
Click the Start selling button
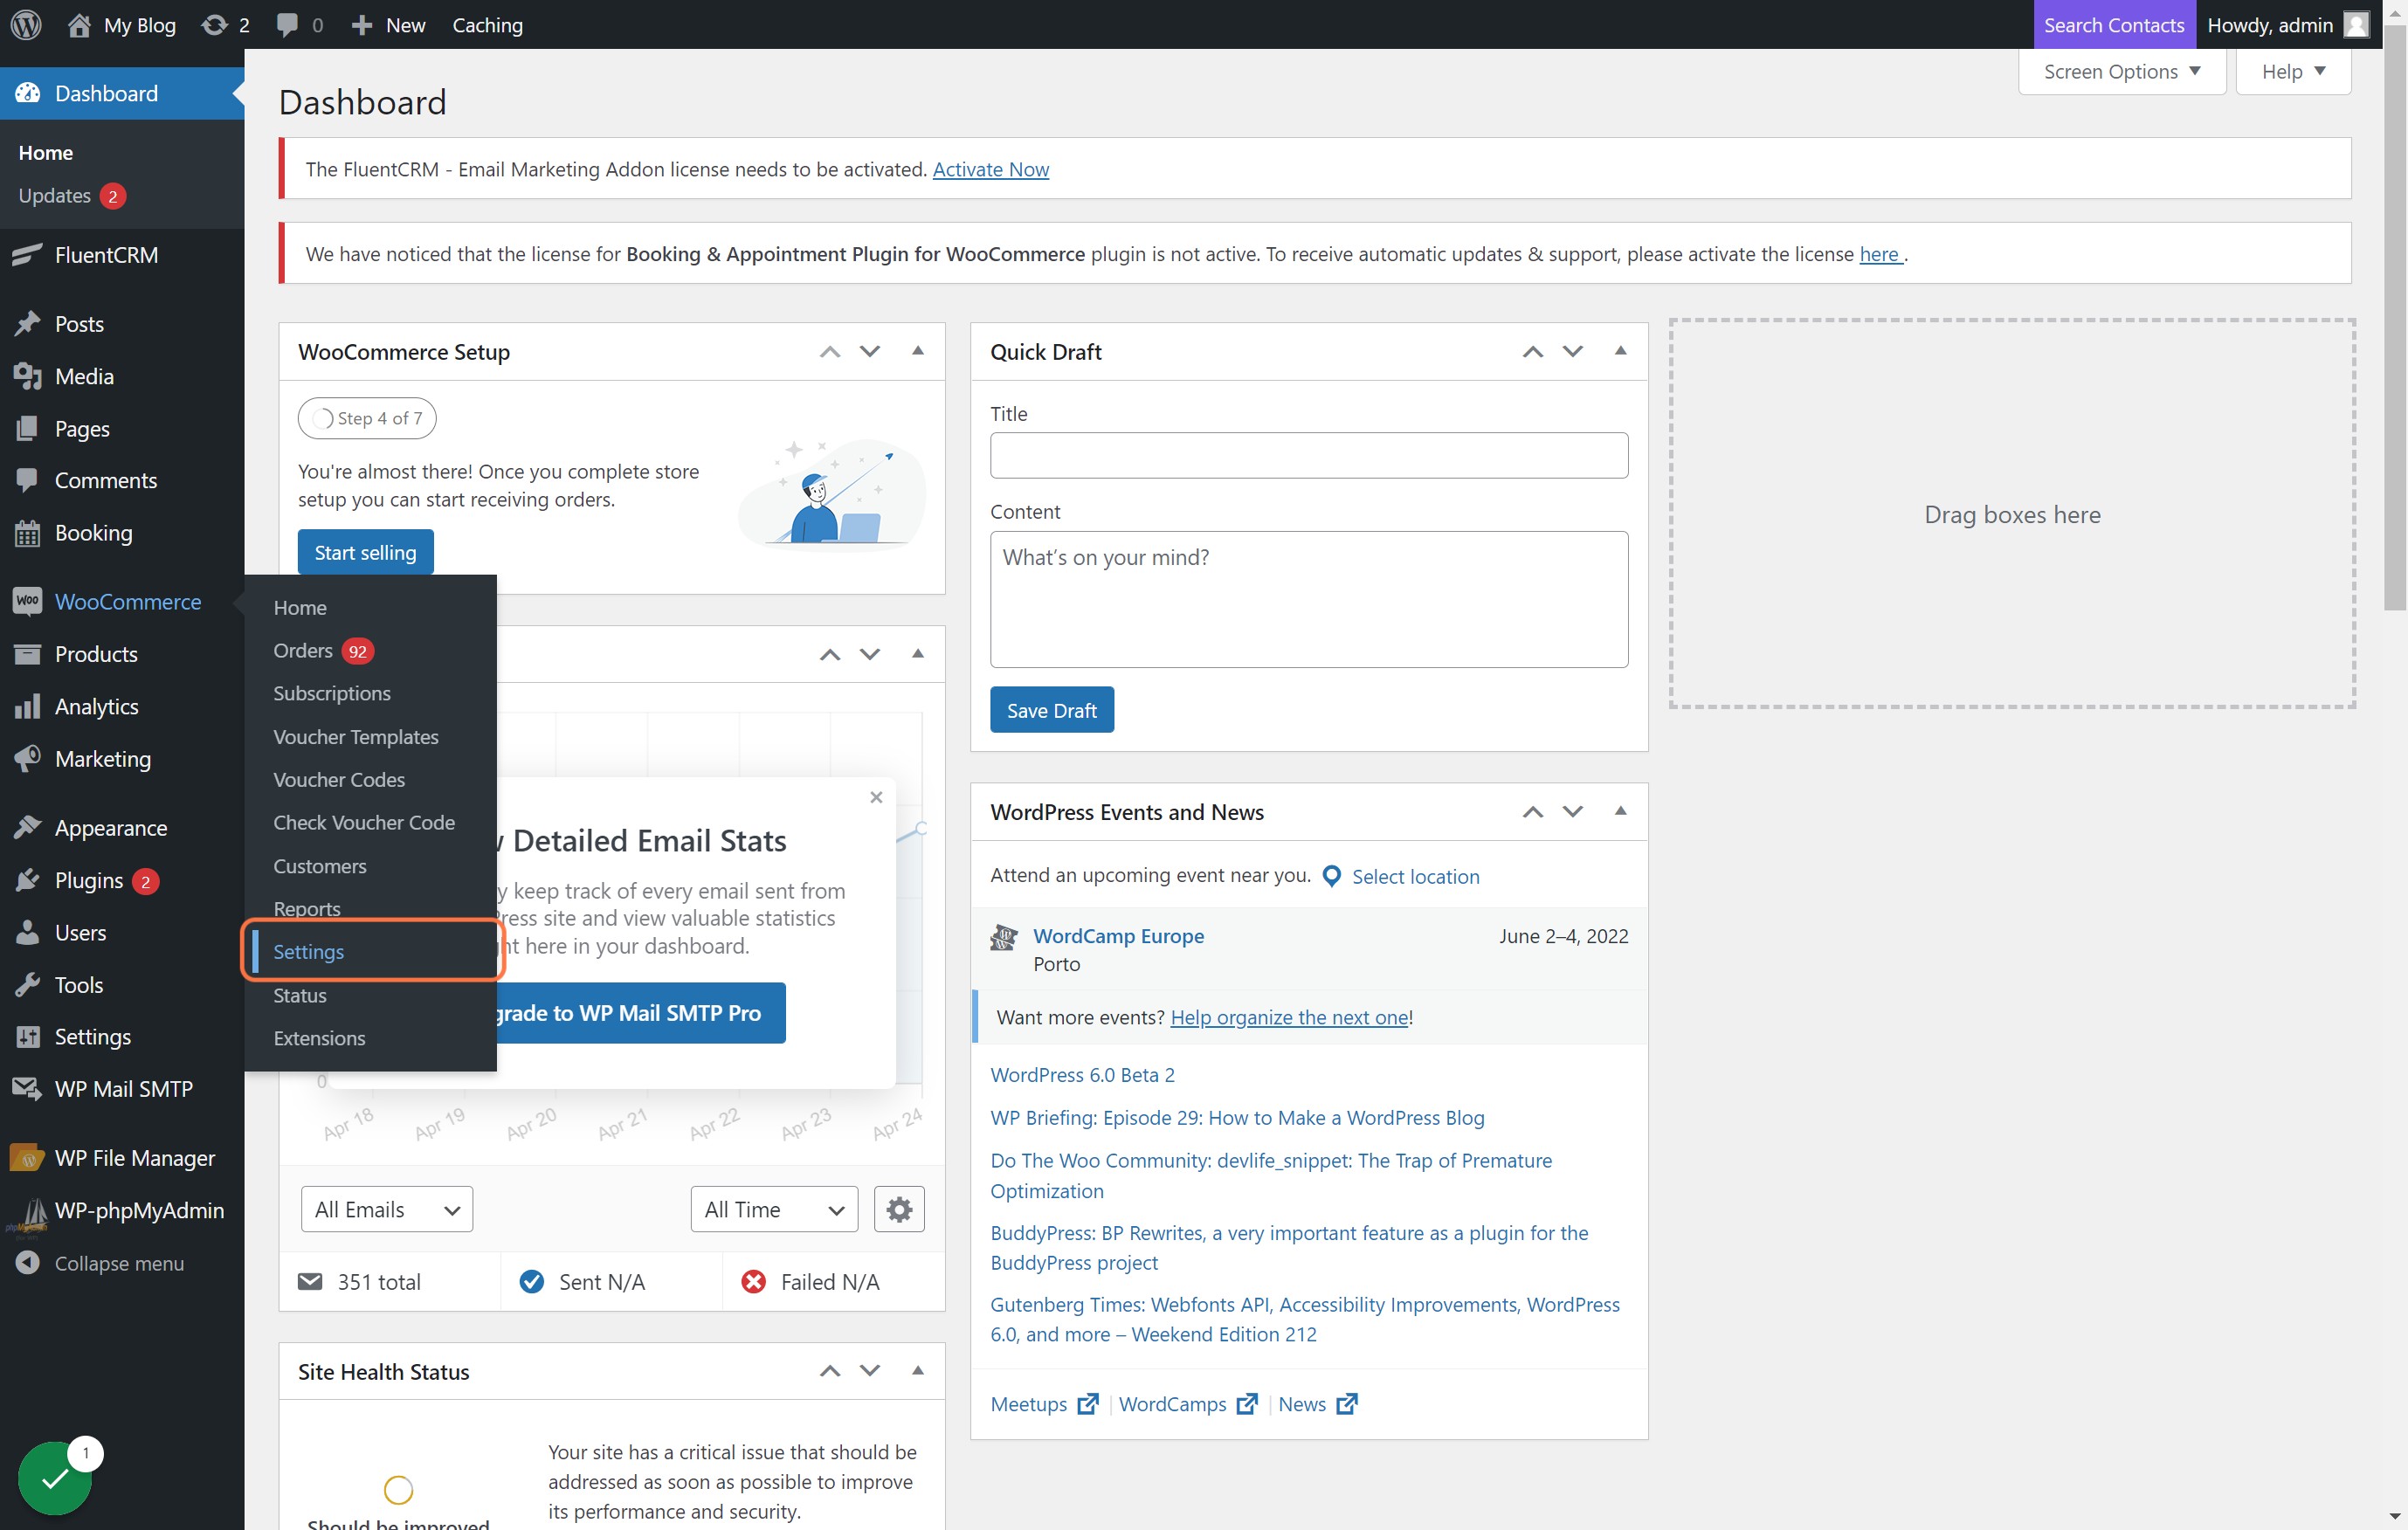[365, 552]
